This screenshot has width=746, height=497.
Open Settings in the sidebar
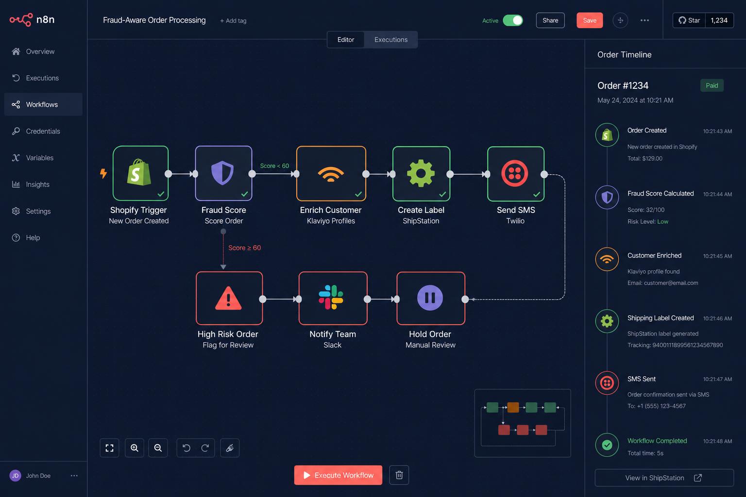coord(43,211)
